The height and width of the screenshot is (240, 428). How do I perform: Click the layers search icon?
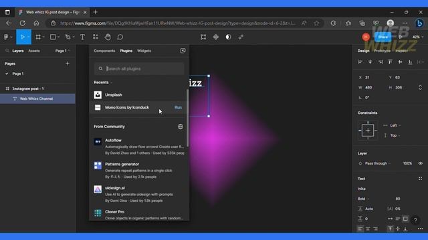point(7,51)
